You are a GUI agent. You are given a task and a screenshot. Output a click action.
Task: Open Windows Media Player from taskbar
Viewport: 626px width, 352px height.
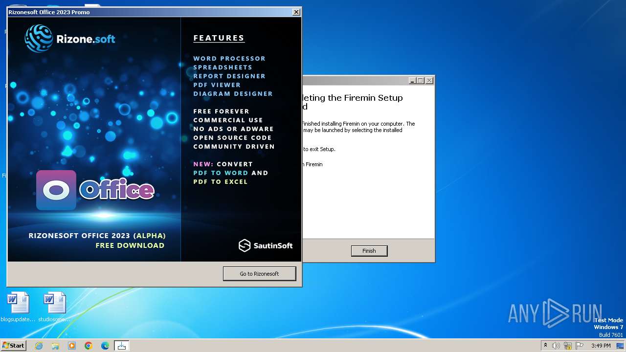coord(72,346)
